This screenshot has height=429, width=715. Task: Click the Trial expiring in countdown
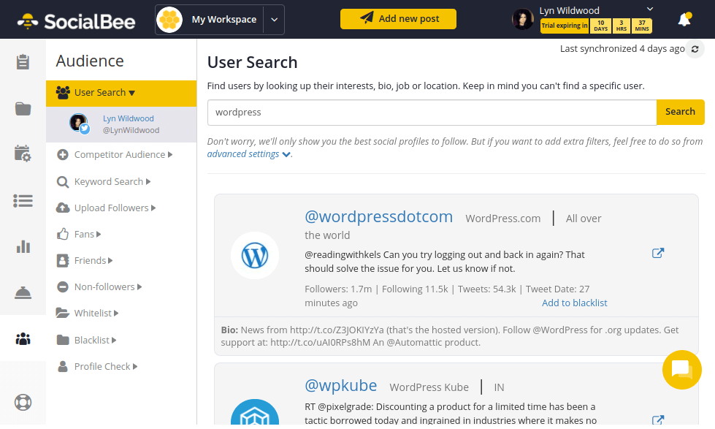point(596,26)
